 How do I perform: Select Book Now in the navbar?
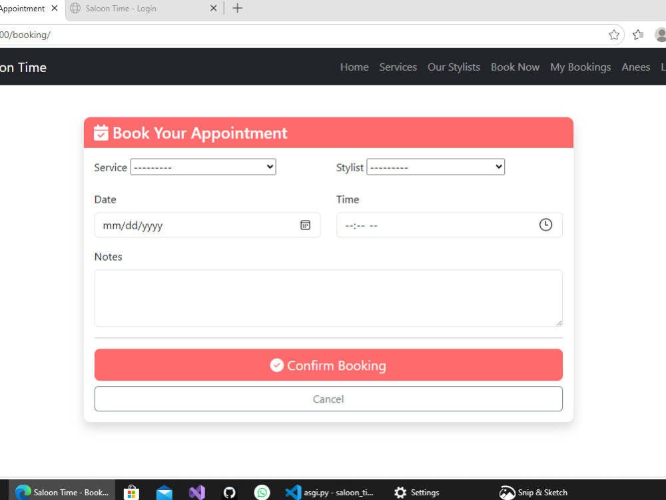(x=515, y=67)
